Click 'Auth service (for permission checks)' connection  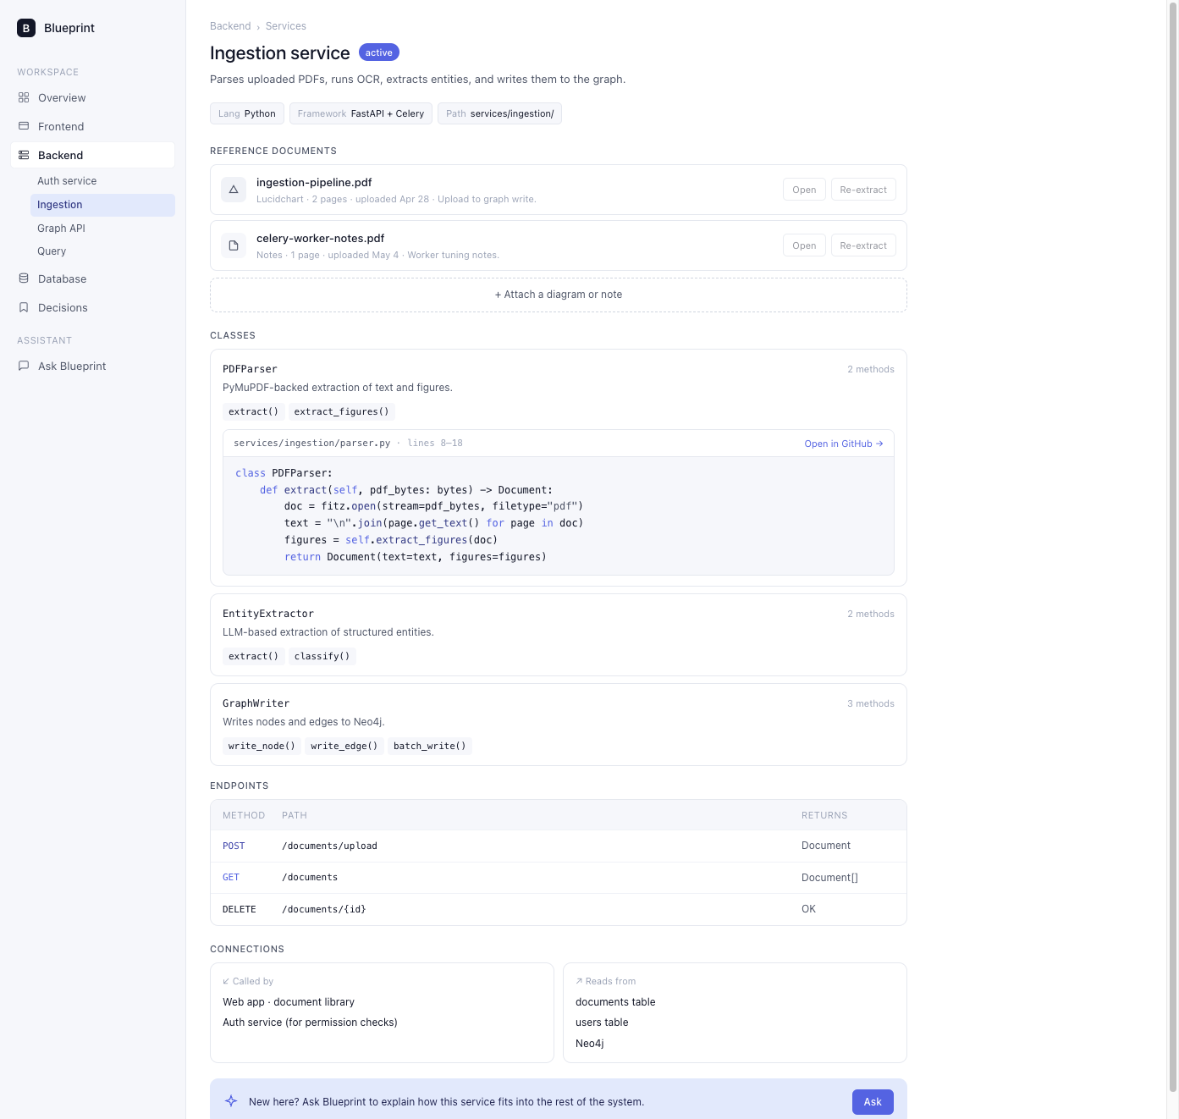tap(310, 1023)
